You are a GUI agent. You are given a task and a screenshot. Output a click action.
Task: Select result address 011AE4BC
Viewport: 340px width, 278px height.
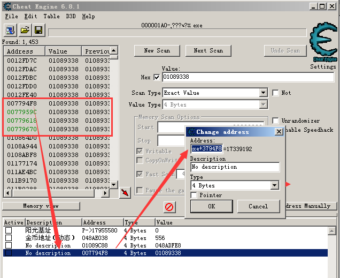pos(22,172)
